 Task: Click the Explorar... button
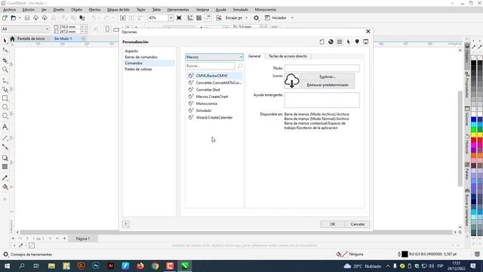[328, 77]
